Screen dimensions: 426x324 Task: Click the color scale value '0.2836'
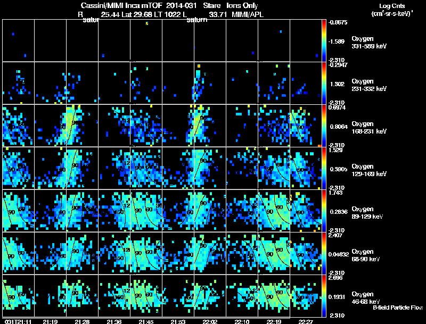[x=339, y=212]
